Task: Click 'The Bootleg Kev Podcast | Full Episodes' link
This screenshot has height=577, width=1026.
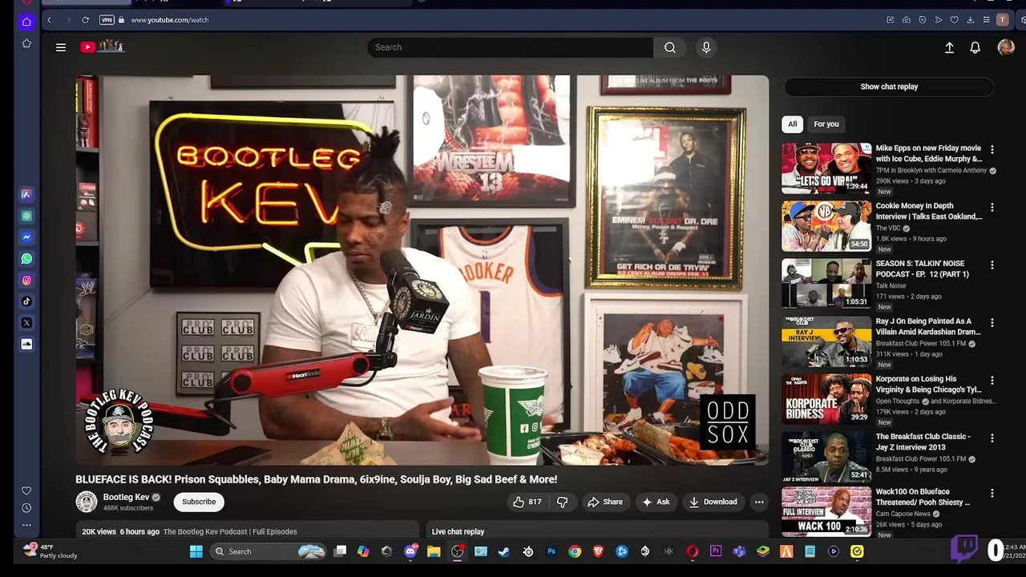Action: (x=230, y=531)
